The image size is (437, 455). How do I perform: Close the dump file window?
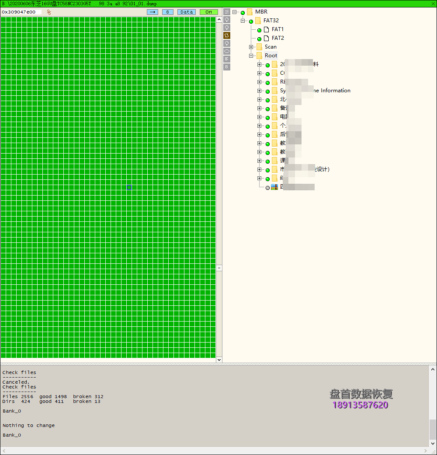tap(433, 3)
